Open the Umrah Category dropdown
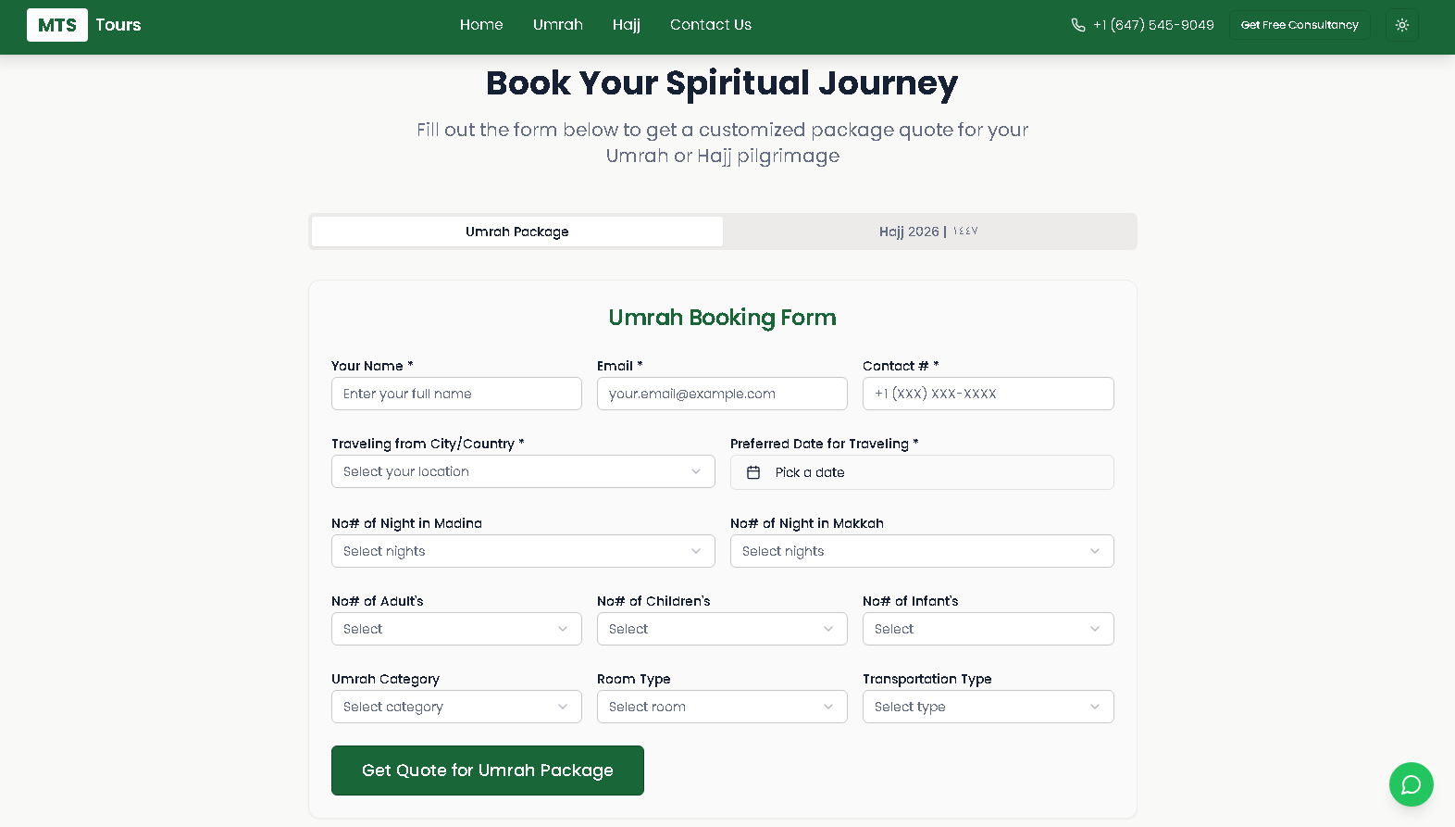Screen dimensions: 1455x827 (456, 707)
